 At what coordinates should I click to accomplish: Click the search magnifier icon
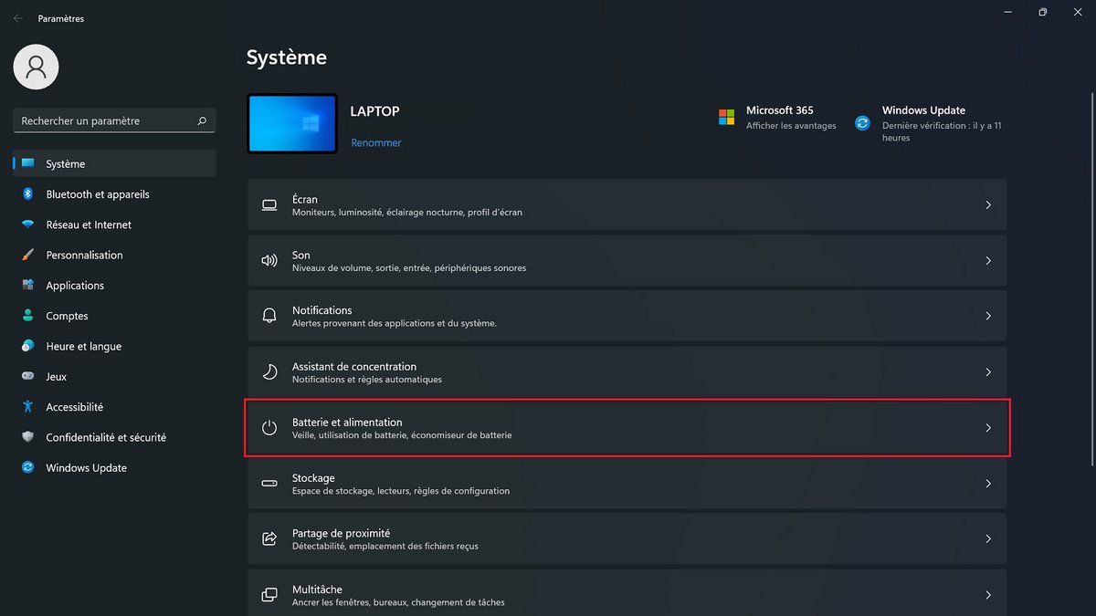(202, 120)
